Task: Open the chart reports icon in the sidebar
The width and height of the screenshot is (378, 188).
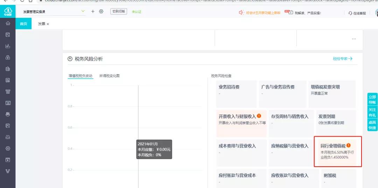Action: point(8,46)
